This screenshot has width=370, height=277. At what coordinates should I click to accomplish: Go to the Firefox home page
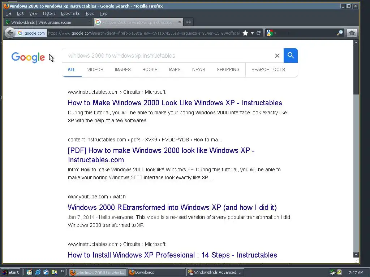(x=352, y=33)
